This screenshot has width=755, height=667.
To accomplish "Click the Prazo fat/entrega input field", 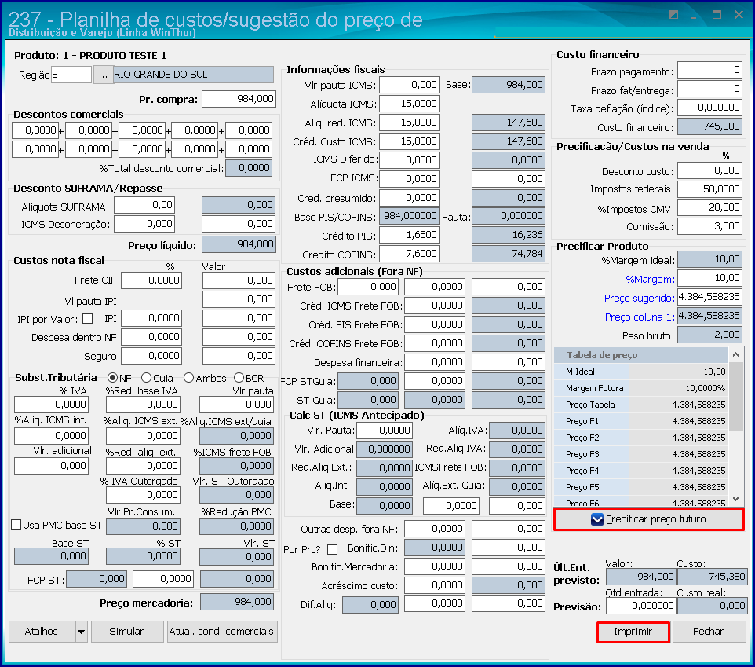I will 709,89.
